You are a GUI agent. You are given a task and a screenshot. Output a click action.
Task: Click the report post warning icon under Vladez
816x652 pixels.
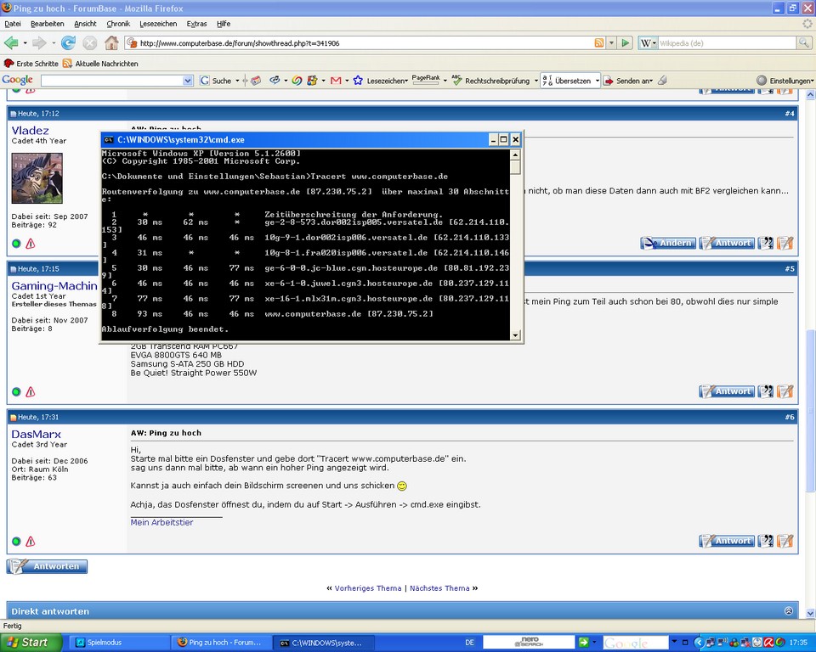coord(31,244)
